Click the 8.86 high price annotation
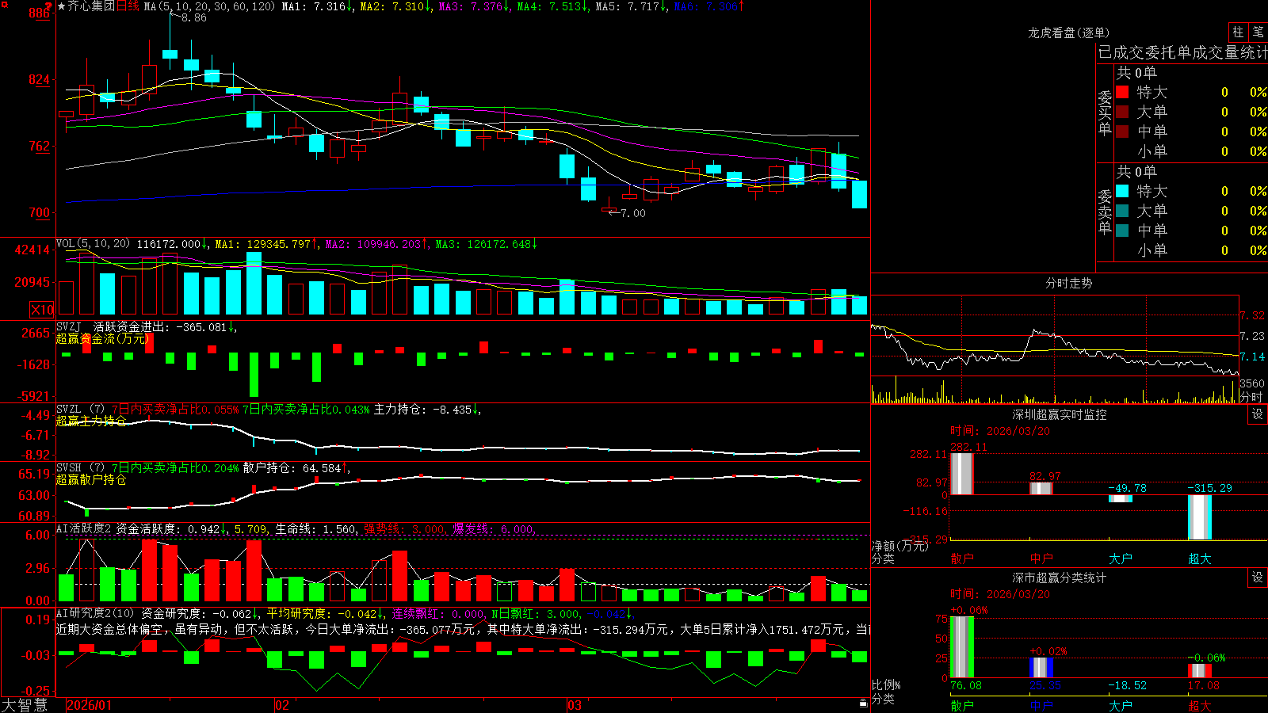 (193, 17)
